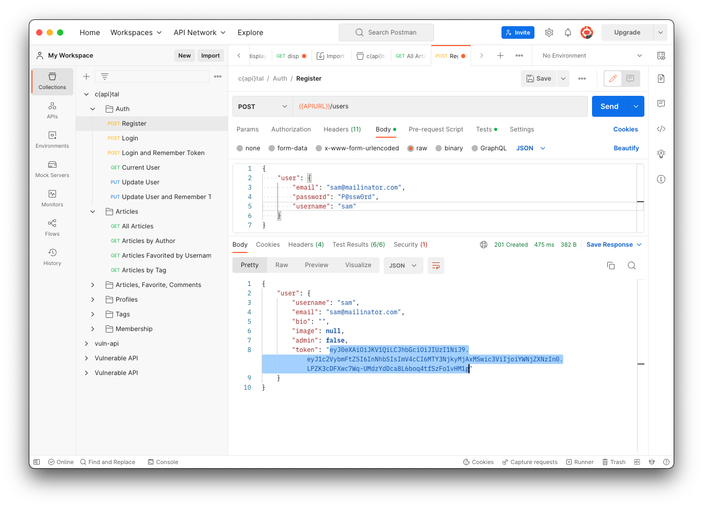Open the POST method dropdown
Image resolution: width=703 pixels, height=507 pixels.
click(x=262, y=106)
